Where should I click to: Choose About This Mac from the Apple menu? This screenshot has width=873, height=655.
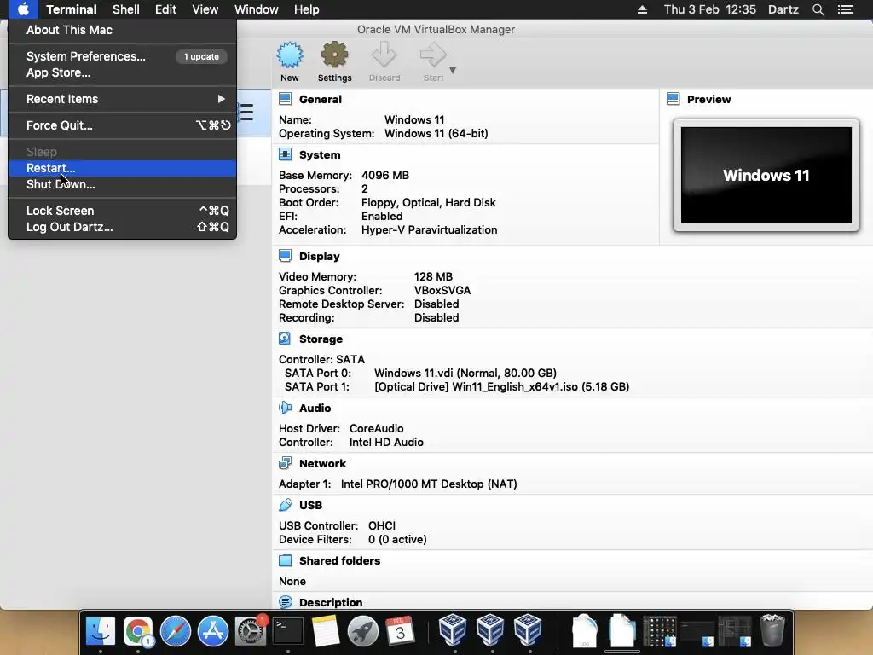123,30
